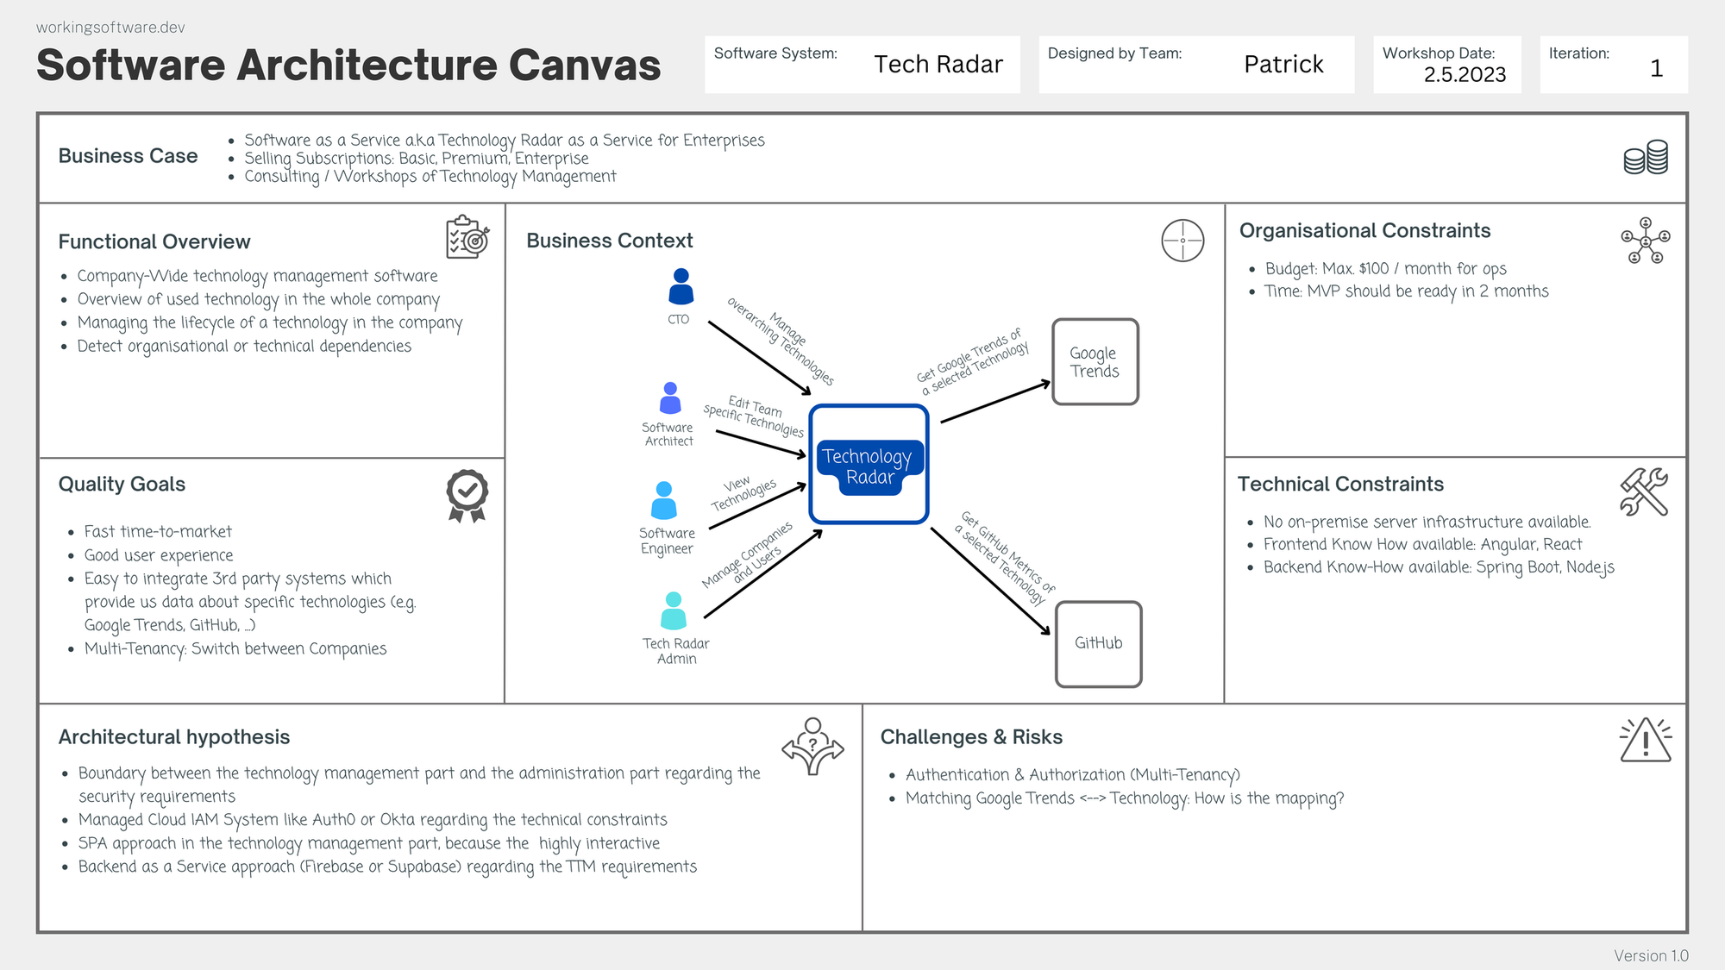The image size is (1725, 970).
Task: Select the CTO person icon
Action: tap(681, 286)
